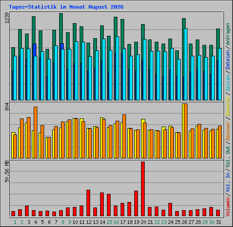Click the red volume bar for day 12
233x227 pixels.
click(88, 203)
